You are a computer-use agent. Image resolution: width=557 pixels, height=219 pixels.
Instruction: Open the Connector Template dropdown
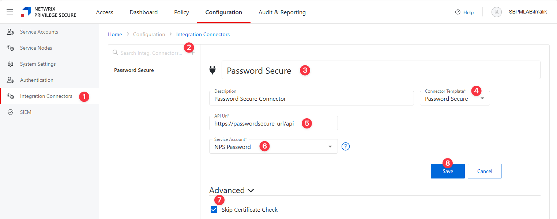click(482, 99)
